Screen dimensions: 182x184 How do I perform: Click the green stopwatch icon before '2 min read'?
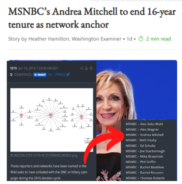click(141, 39)
